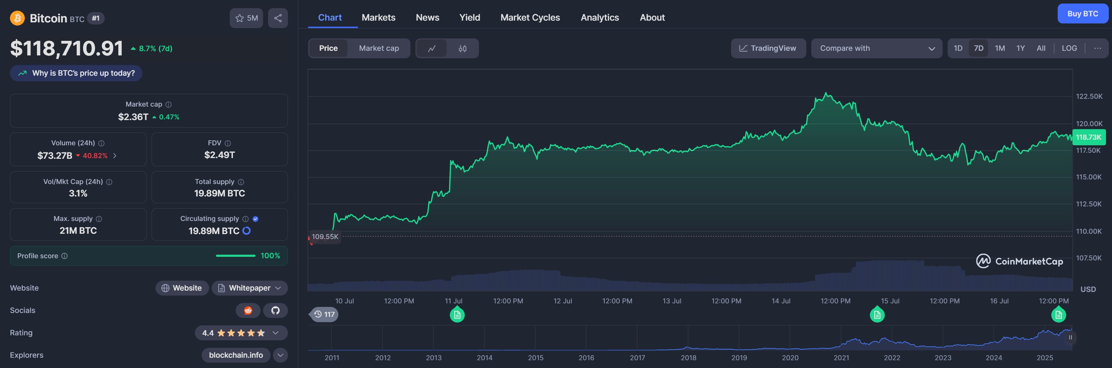Click the $2.36T market cap value
The height and width of the screenshot is (368, 1112).
(133, 117)
